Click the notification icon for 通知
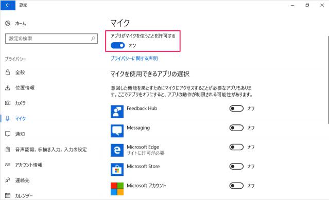The width and height of the screenshot is (329, 200). click(x=8, y=134)
